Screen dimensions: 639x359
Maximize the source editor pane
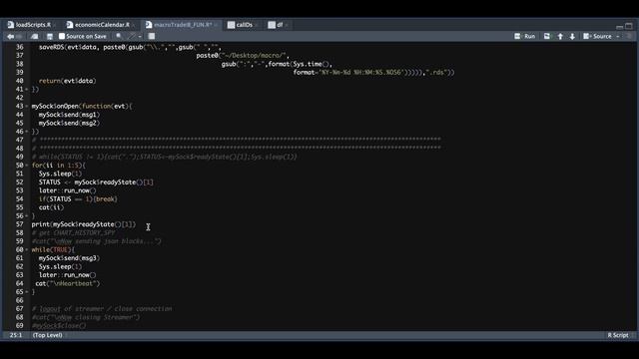[x=629, y=26]
